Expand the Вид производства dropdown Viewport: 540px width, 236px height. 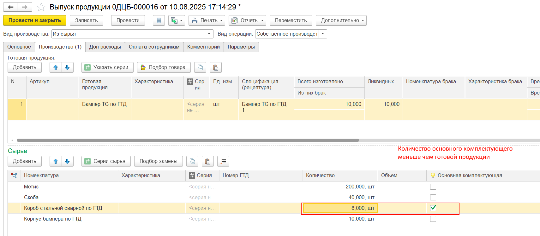[x=209, y=34]
